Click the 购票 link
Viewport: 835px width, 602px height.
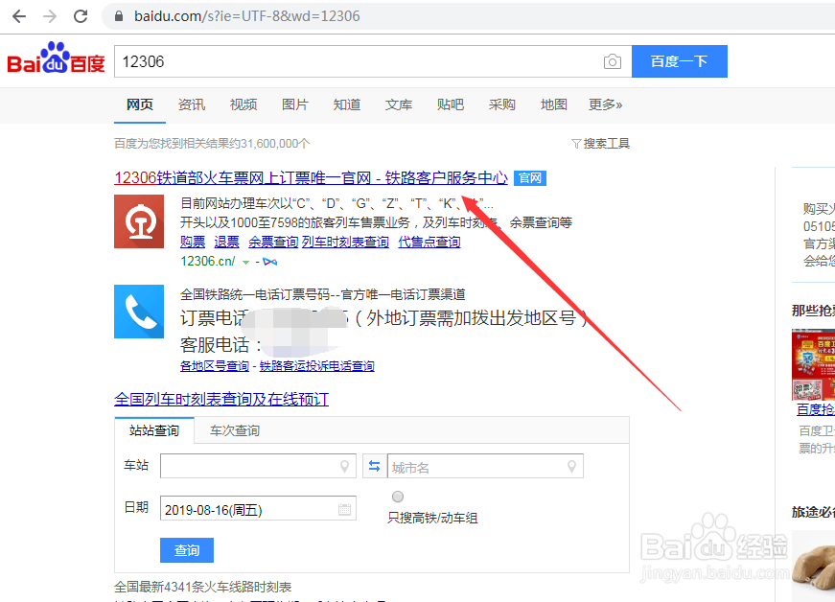tap(193, 243)
